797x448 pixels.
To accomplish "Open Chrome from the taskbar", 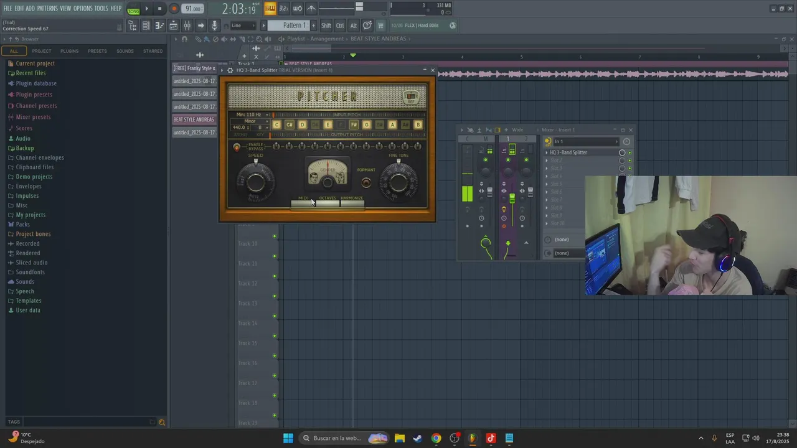I will tap(436, 438).
